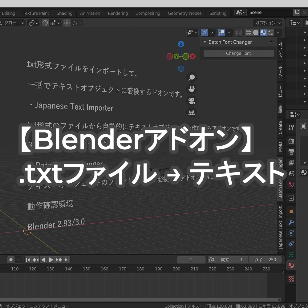
Task: Toggle the snap magnet button
Action: pos(45,23)
